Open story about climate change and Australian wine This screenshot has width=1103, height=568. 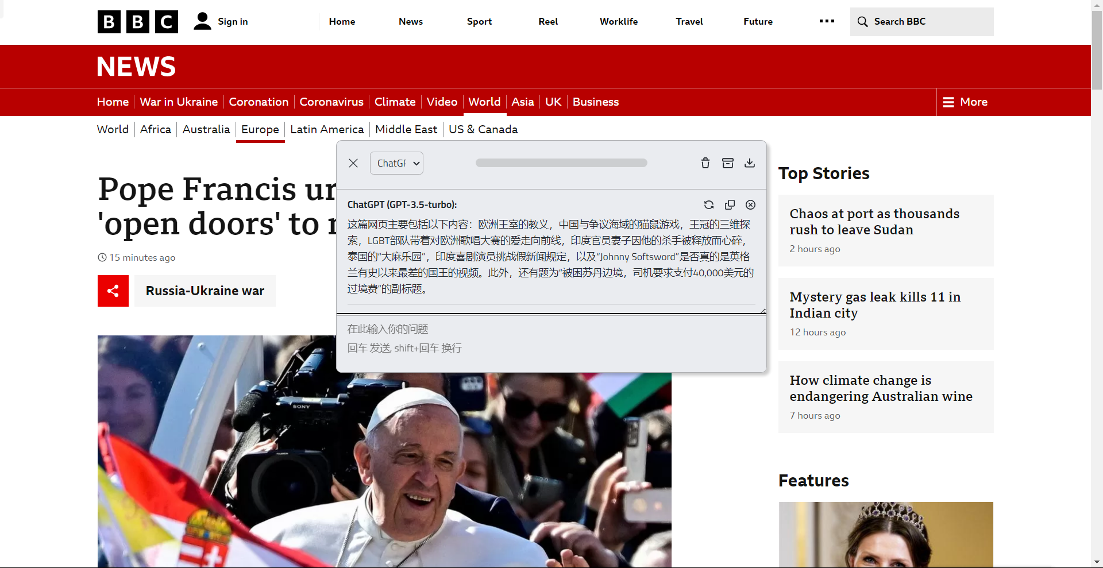(x=881, y=388)
